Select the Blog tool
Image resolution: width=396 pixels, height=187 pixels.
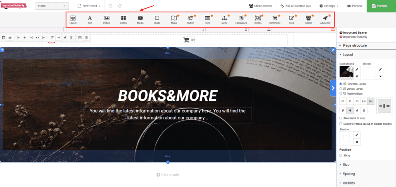coord(292,20)
